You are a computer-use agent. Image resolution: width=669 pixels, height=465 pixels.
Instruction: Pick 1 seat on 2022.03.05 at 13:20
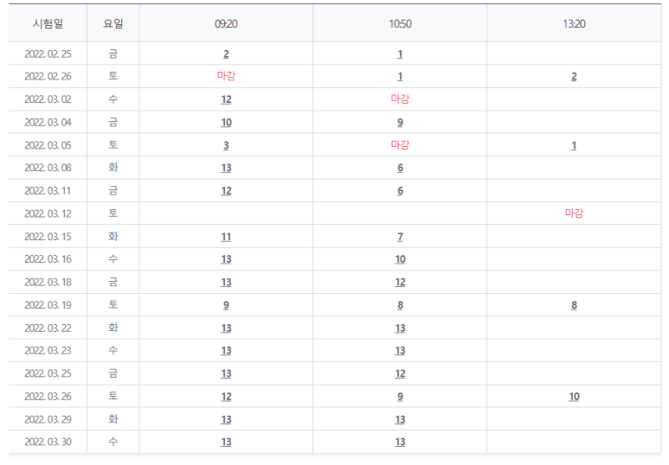574,145
